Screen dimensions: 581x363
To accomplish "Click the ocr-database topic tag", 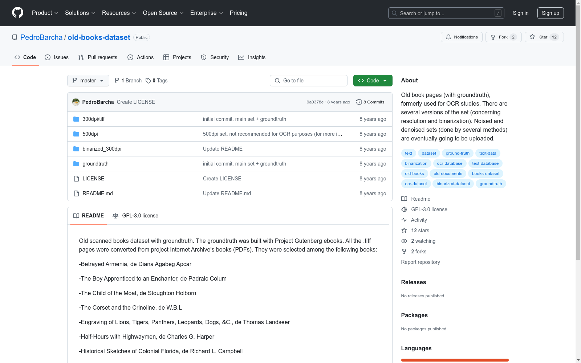I will pyautogui.click(x=450, y=163).
